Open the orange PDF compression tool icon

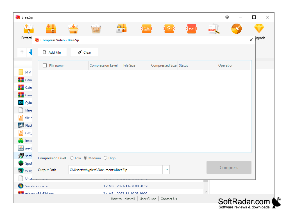point(192,29)
